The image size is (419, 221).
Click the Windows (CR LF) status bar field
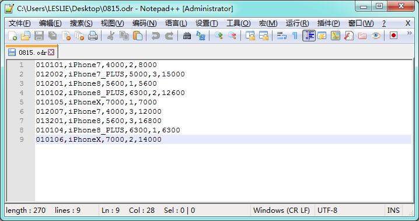(x=281, y=211)
